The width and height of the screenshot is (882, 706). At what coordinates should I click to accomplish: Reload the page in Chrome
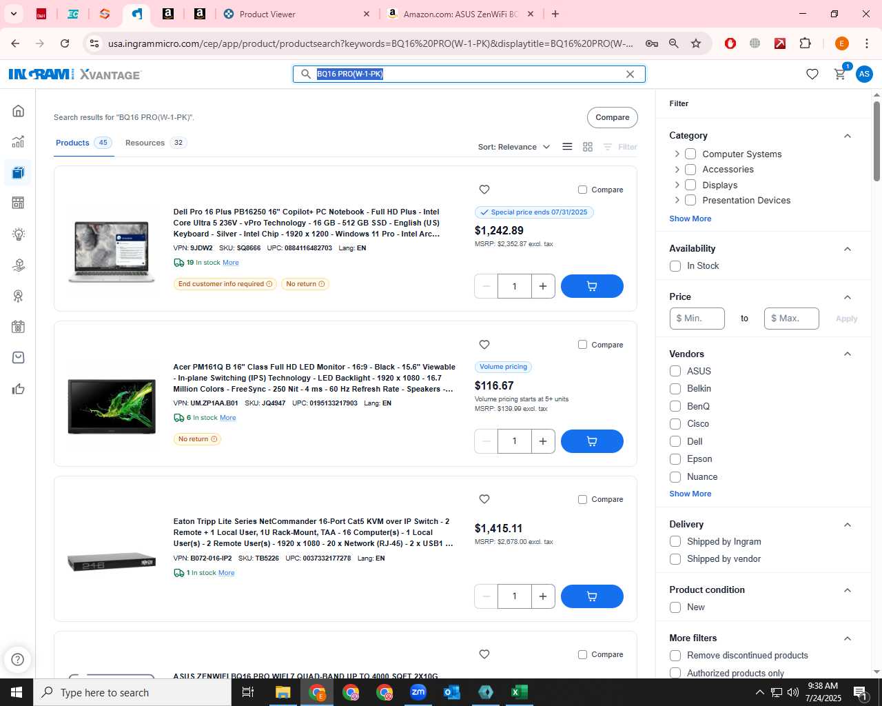coord(65,43)
